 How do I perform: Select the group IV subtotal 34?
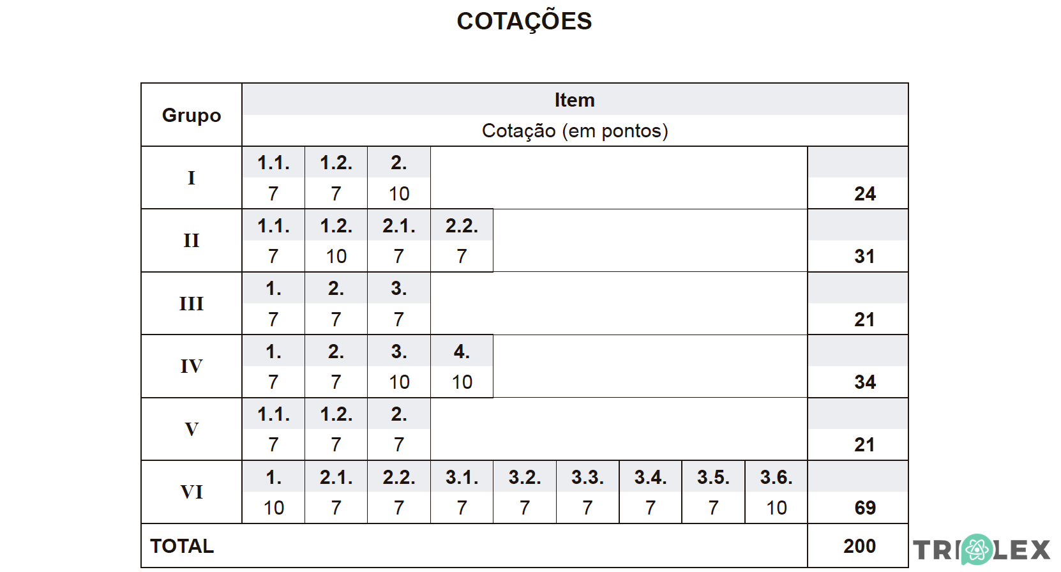[x=865, y=382]
